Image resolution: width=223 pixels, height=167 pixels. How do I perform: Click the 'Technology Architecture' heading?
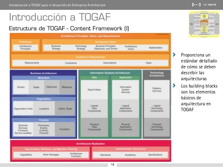point(157,74)
